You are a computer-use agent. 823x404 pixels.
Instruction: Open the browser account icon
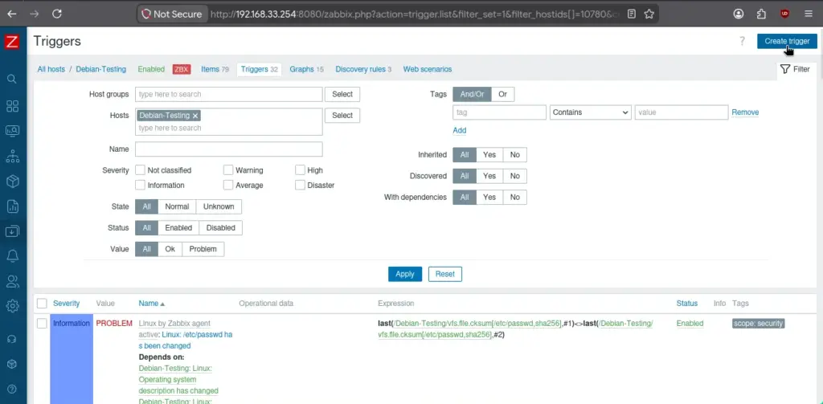(739, 14)
